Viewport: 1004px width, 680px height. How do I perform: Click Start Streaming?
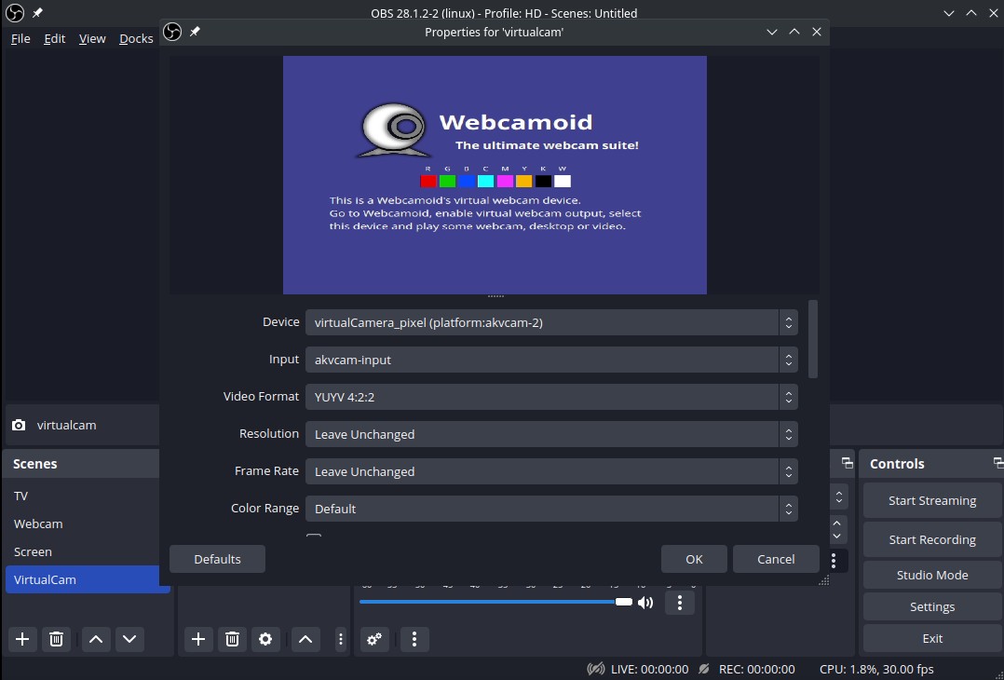click(x=932, y=501)
